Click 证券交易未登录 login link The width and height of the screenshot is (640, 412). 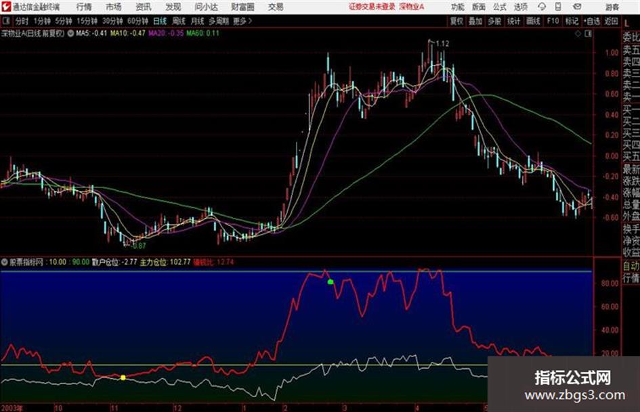pyautogui.click(x=372, y=7)
